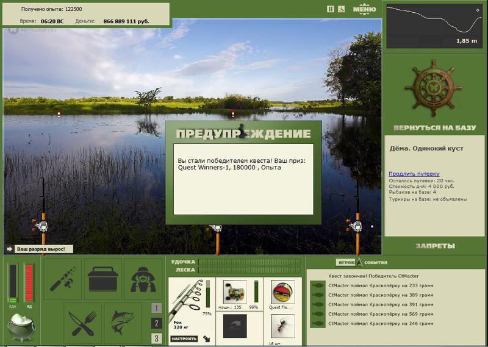Click the arrow icon beside rank notification

[9, 249]
